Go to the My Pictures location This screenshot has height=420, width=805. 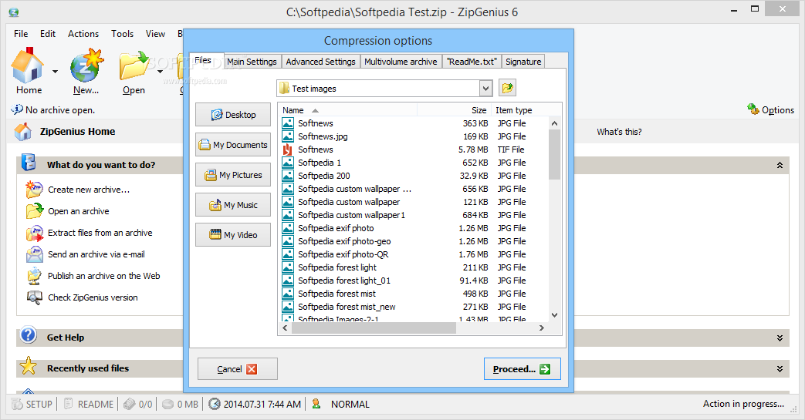233,175
